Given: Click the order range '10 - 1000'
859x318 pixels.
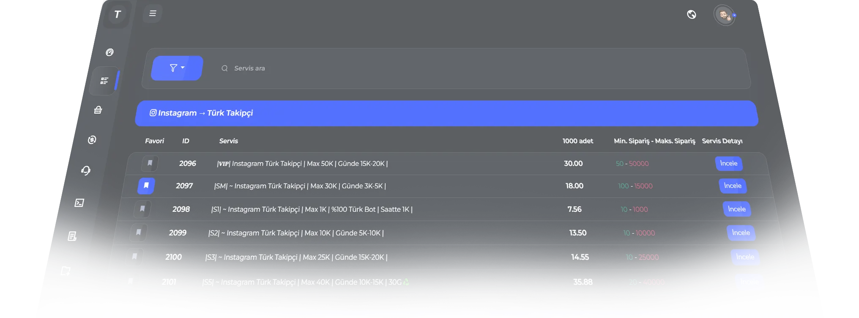Looking at the screenshot, I should pos(634,209).
